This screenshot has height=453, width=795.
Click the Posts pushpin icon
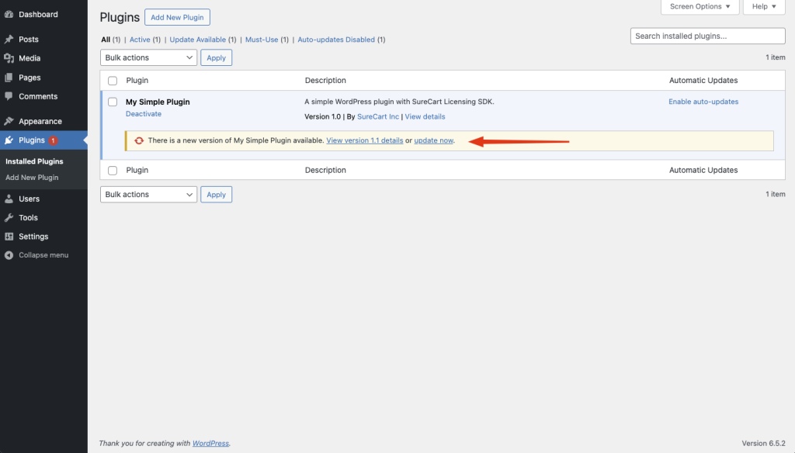point(9,40)
